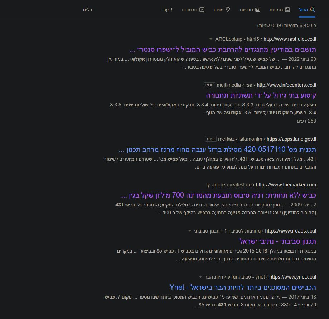This screenshot has width=329, height=319.
Task: Expand the options arrow next to the Ynet result
Action: click(x=200, y=277)
